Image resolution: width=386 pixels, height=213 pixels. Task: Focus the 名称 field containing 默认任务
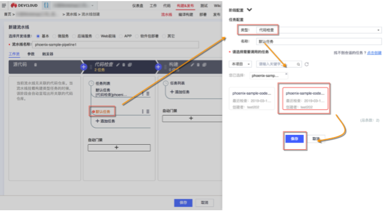[x=319, y=41]
